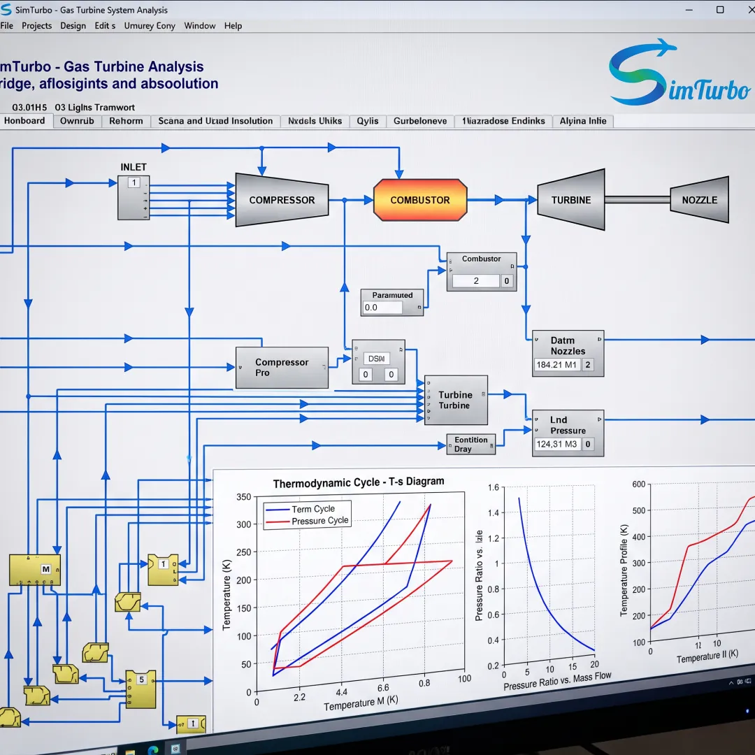Viewport: 755px width, 755px height.
Task: Switch to the Rehorm tab
Action: coord(126,121)
